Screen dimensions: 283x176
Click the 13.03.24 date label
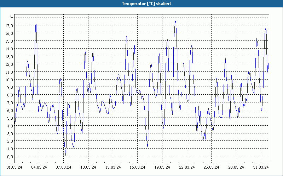tap(113, 167)
